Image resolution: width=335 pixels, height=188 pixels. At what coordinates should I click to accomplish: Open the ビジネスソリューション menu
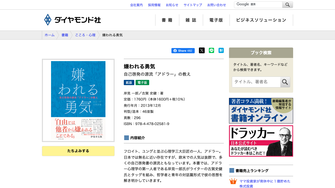(261, 20)
